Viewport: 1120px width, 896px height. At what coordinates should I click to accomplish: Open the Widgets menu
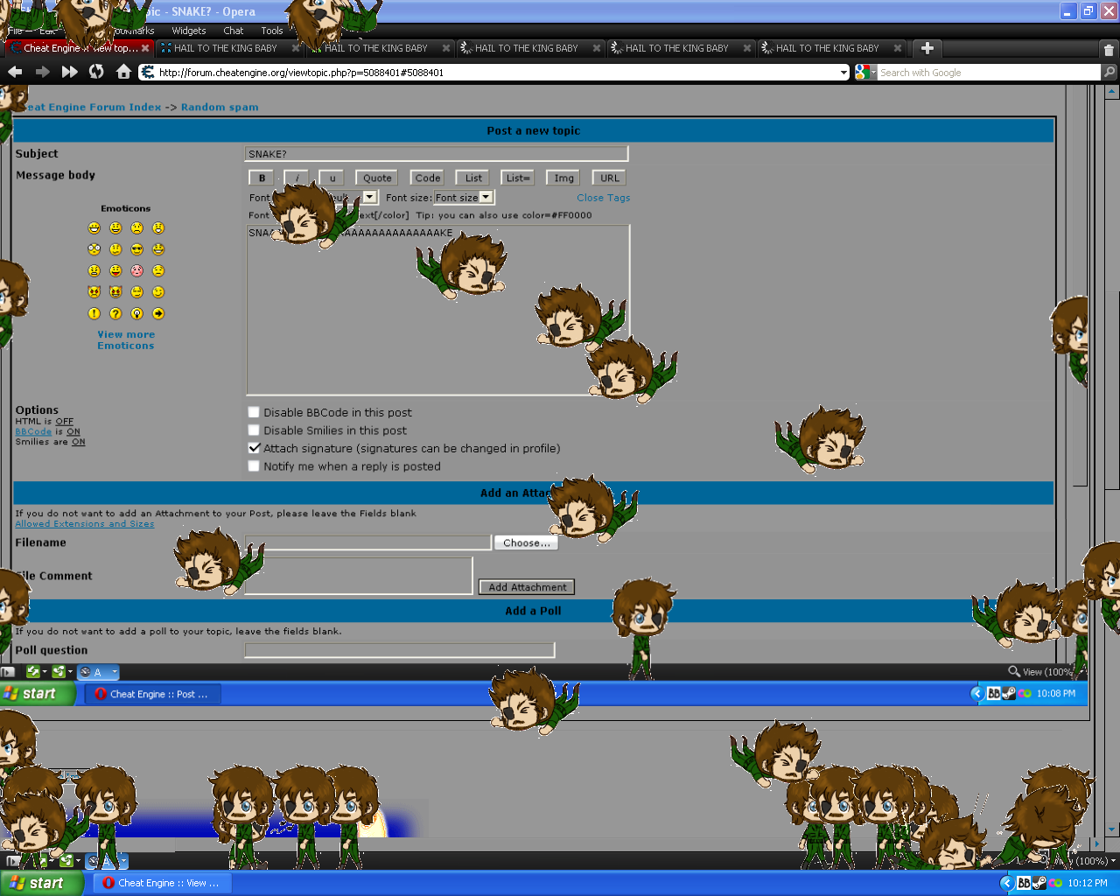click(189, 31)
